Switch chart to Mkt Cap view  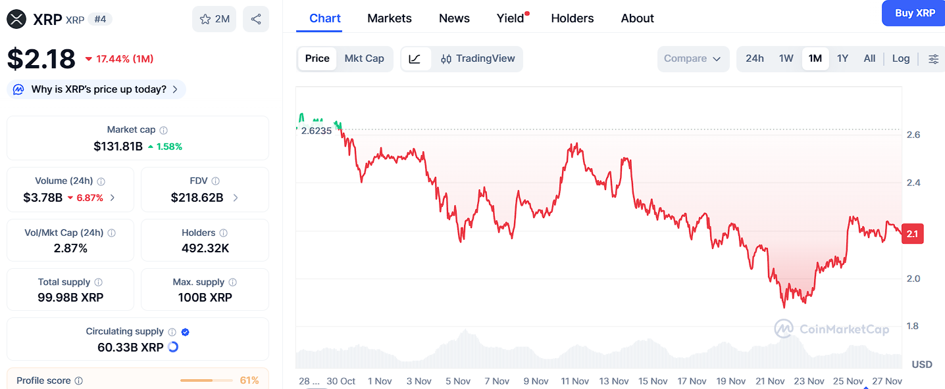pos(364,58)
